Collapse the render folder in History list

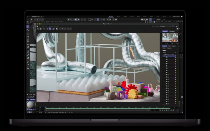[163, 54]
